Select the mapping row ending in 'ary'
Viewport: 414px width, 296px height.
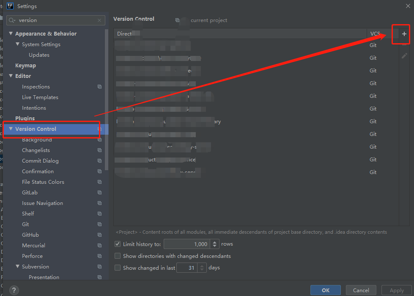pos(256,121)
